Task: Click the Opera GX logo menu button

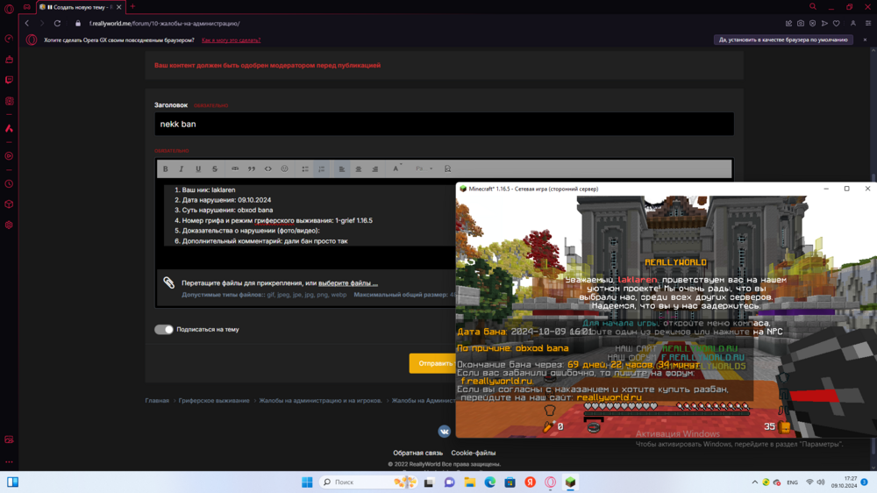Action: coord(9,8)
